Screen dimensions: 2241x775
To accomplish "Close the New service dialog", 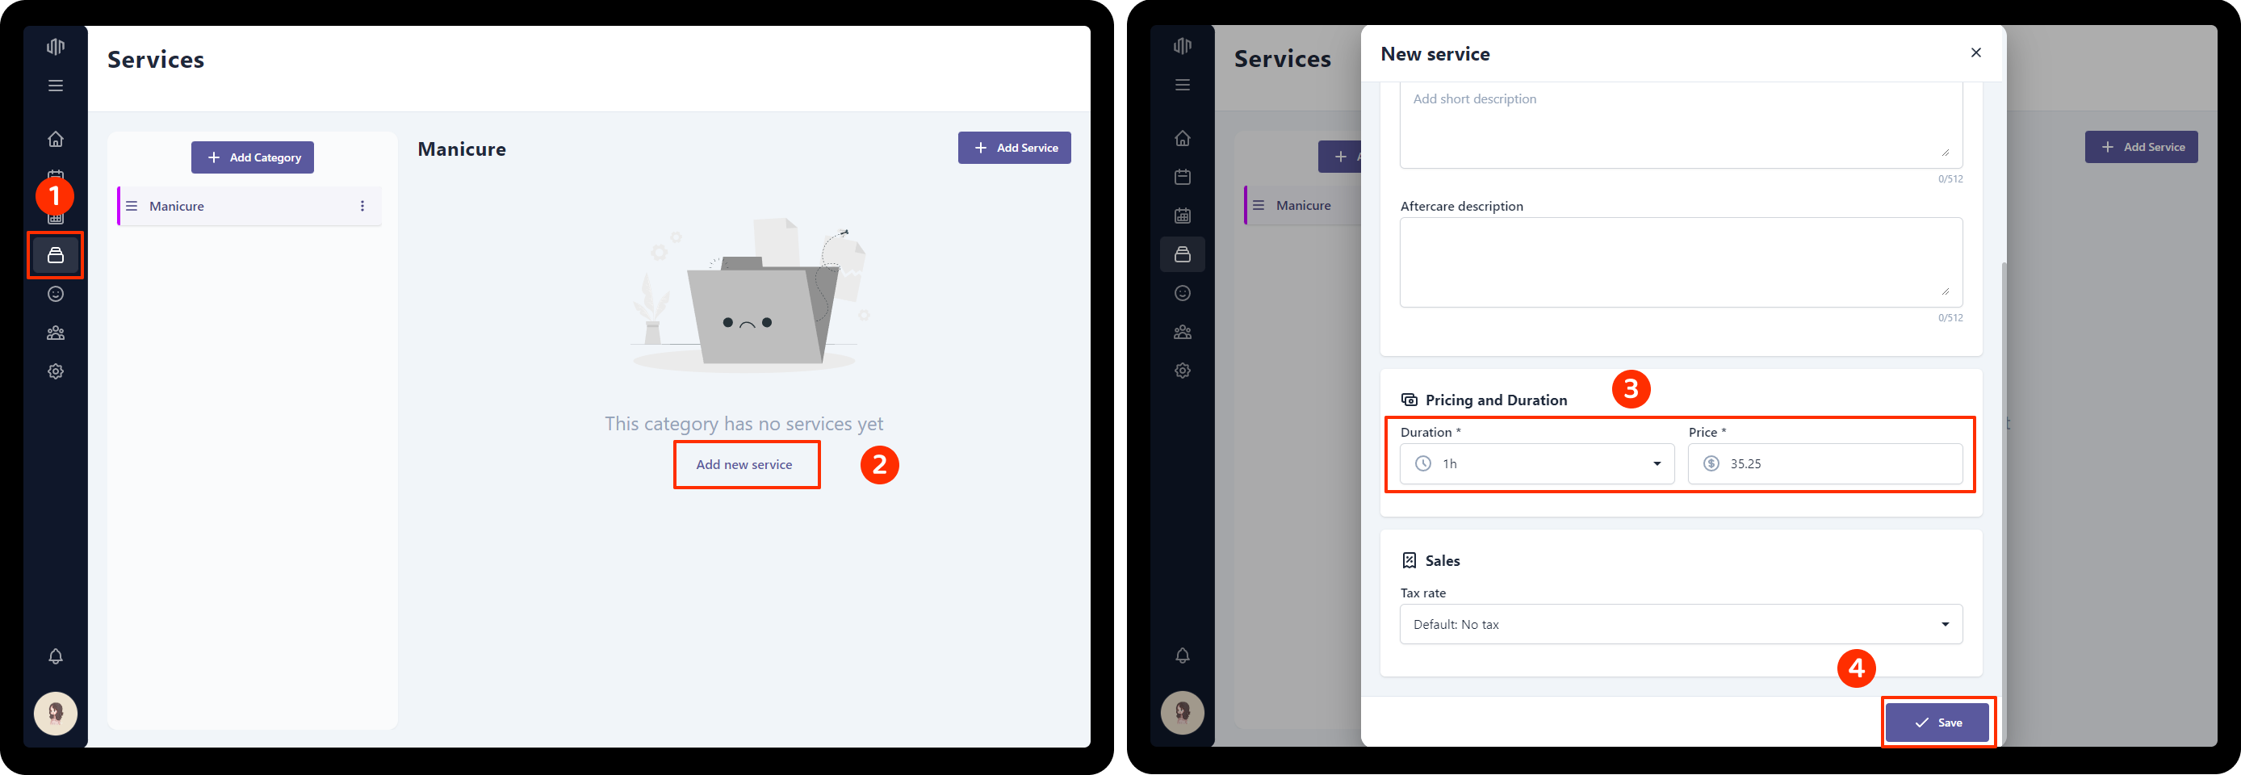I will coord(1975,53).
